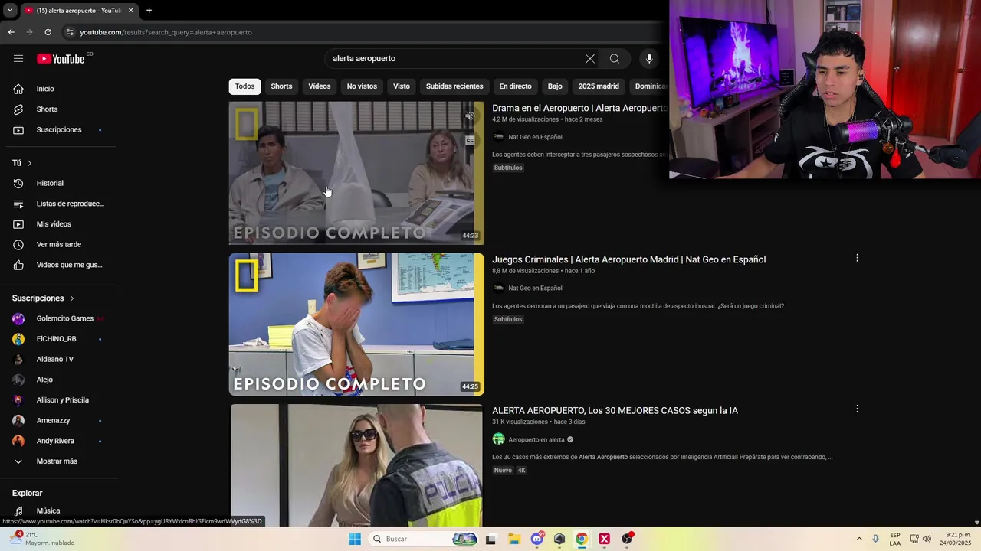Open Discord from the taskbar
Image resolution: width=981 pixels, height=551 pixels.
tap(537, 539)
